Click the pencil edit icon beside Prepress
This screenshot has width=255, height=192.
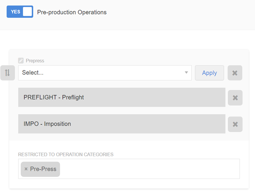21,61
